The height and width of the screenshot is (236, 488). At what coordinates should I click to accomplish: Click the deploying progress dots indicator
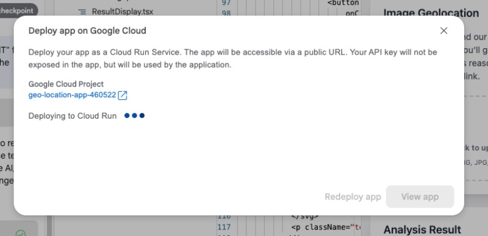point(134,116)
